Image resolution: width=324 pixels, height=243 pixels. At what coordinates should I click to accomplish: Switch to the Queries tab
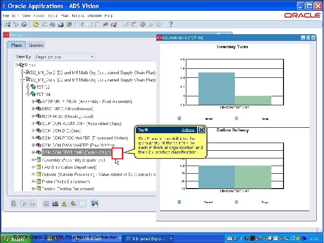pyautogui.click(x=36, y=45)
